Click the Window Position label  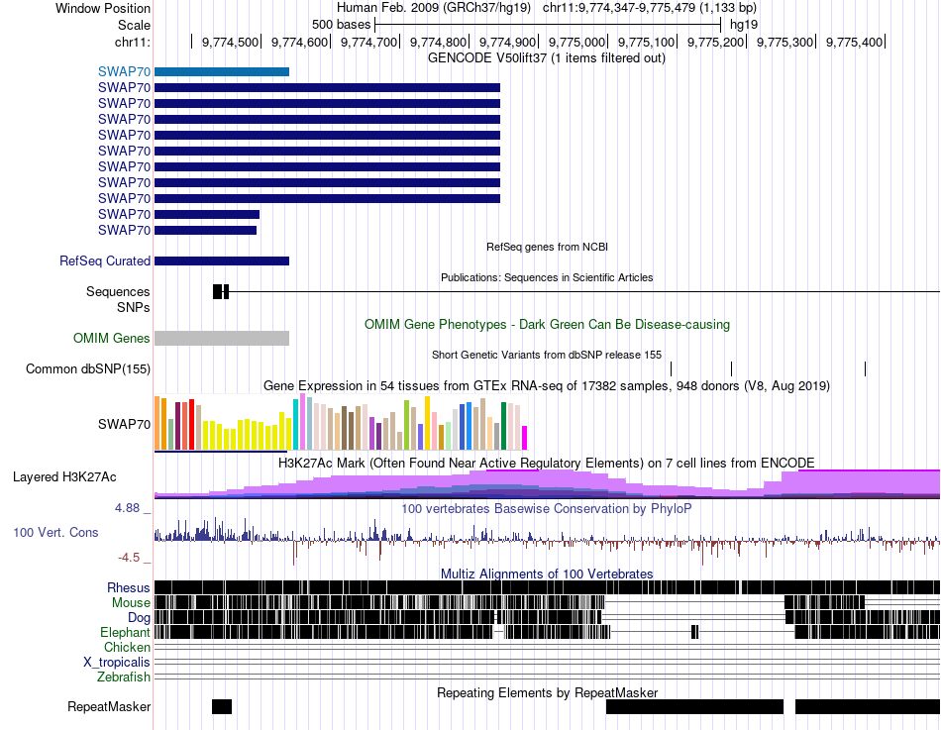(x=103, y=8)
